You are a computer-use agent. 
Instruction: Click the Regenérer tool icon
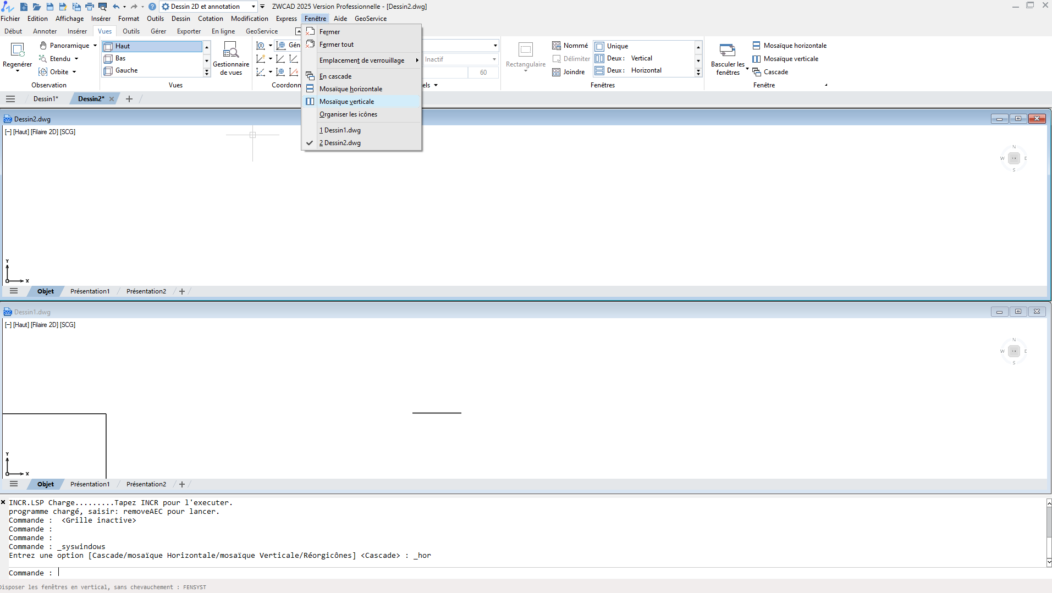click(17, 51)
